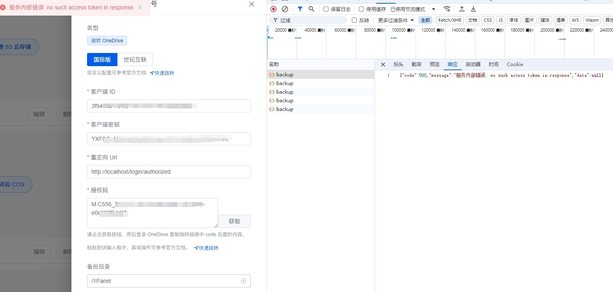
Task: Filter requests by 全部 (all)
Action: click(x=425, y=20)
